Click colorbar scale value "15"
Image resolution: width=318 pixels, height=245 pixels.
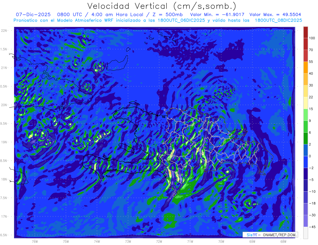pos(311,109)
